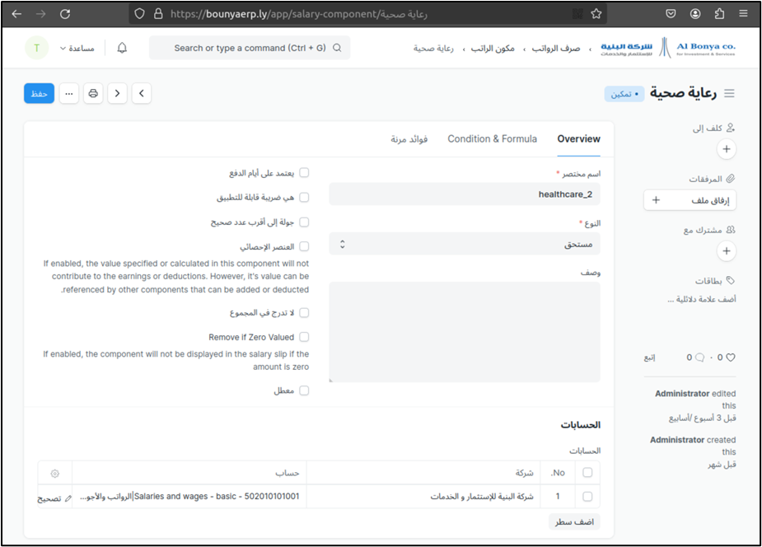
Task: Open the three-dots more options menu
Action: pyautogui.click(x=69, y=94)
